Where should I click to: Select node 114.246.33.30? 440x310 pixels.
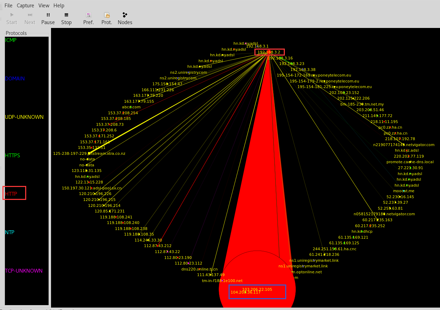point(148,240)
